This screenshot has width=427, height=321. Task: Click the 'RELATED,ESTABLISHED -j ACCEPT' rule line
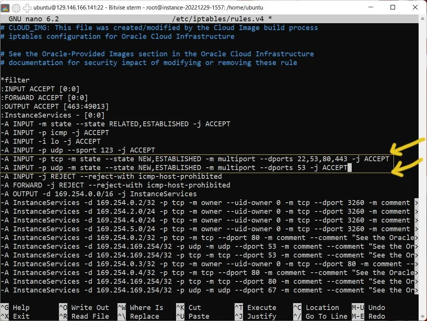(116, 124)
